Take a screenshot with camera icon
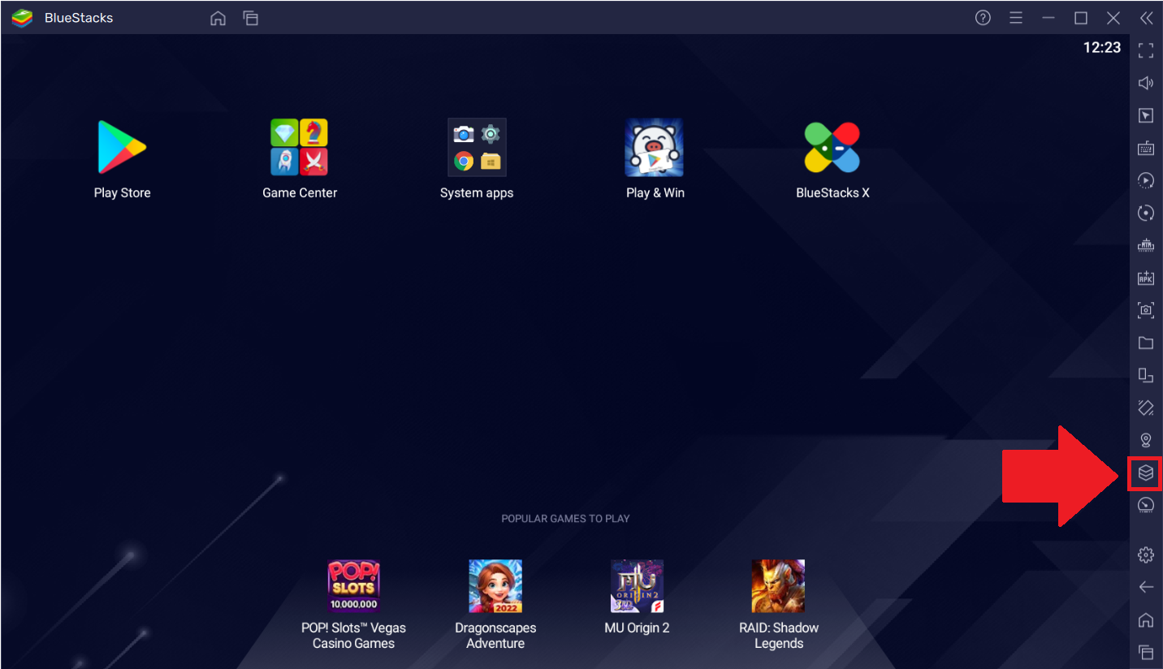This screenshot has width=1163, height=669. tap(1146, 310)
